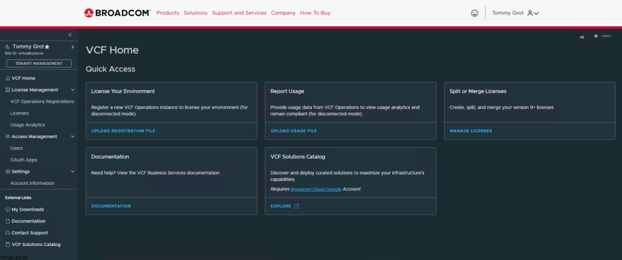The height and width of the screenshot is (260, 622).
Task: Click Upload Registration File
Action: pyautogui.click(x=123, y=131)
